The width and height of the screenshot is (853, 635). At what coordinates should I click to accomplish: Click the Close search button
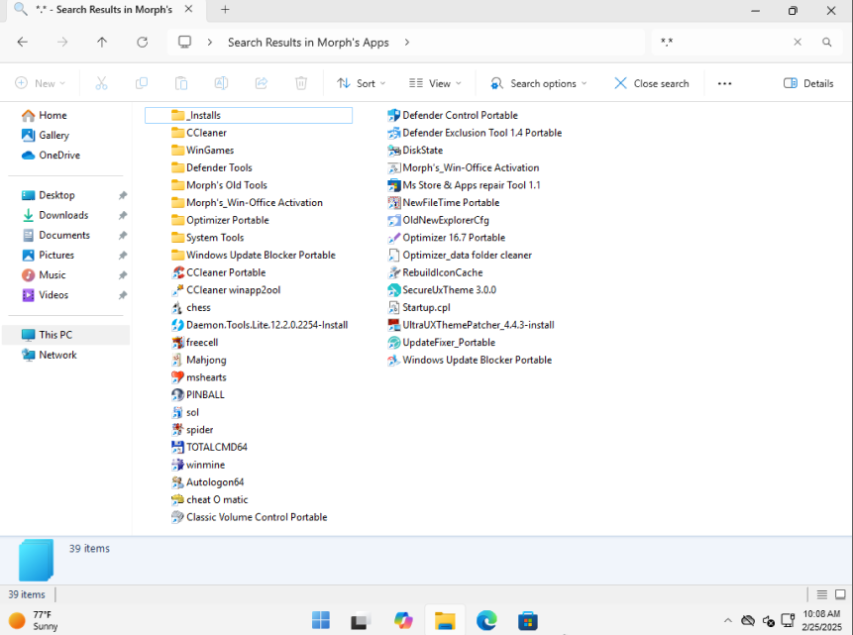pos(652,83)
